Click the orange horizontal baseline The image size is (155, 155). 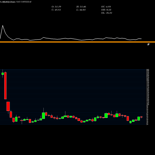click(77, 42)
